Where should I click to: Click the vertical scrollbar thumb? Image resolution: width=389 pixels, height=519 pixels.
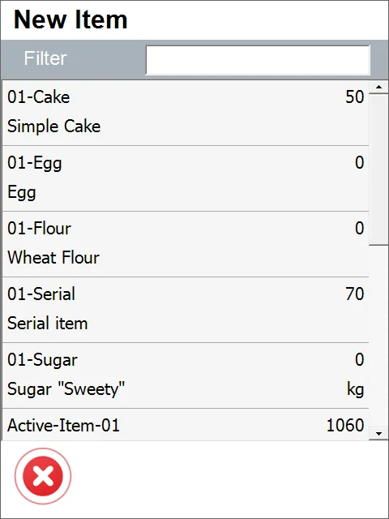[x=378, y=169]
